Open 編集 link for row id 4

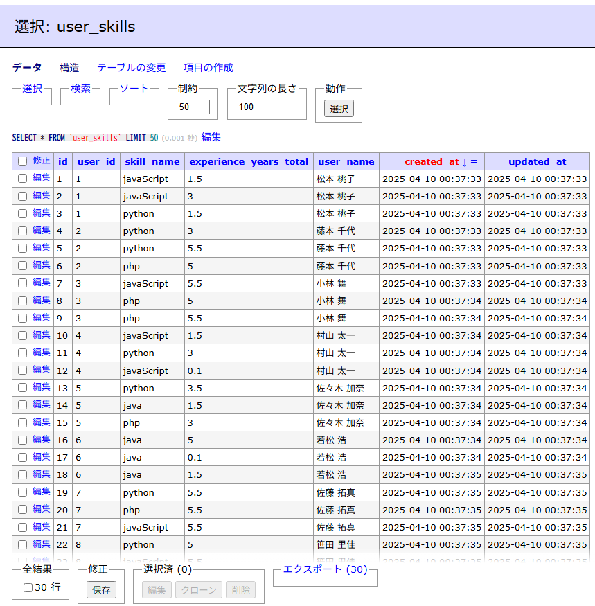coord(42,231)
